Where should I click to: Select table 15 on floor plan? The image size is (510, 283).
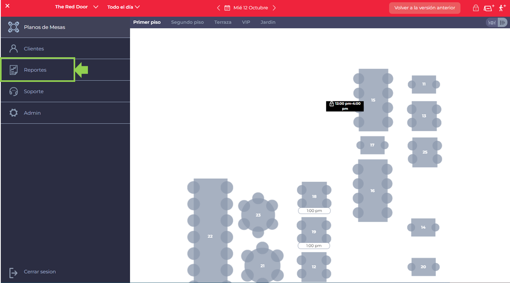tap(373, 100)
